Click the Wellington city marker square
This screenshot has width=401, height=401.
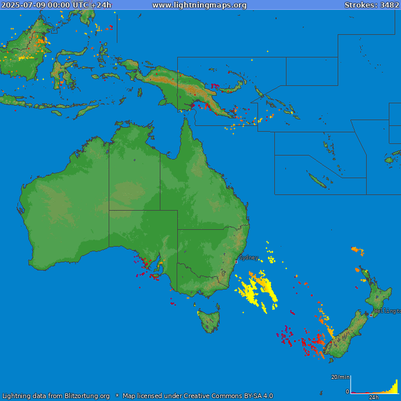click(371, 315)
